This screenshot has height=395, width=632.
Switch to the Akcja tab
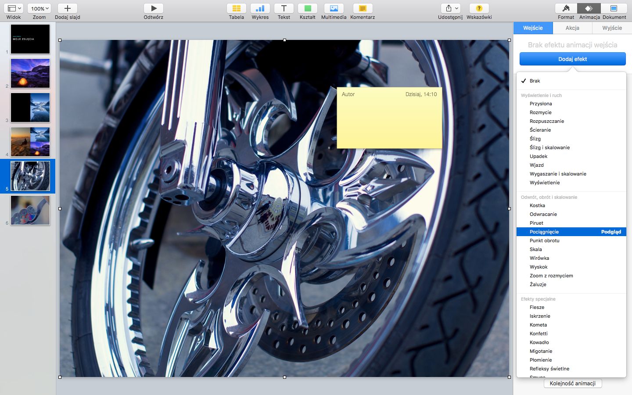(572, 28)
